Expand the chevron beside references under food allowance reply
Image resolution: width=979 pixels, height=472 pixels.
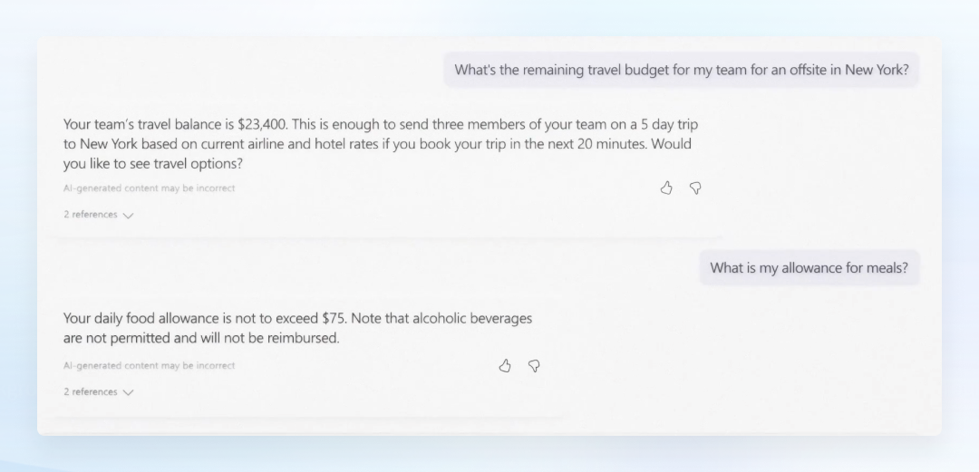click(x=129, y=392)
